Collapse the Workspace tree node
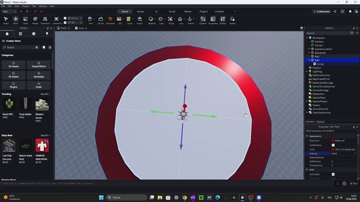This screenshot has width=360, height=202. click(307, 38)
